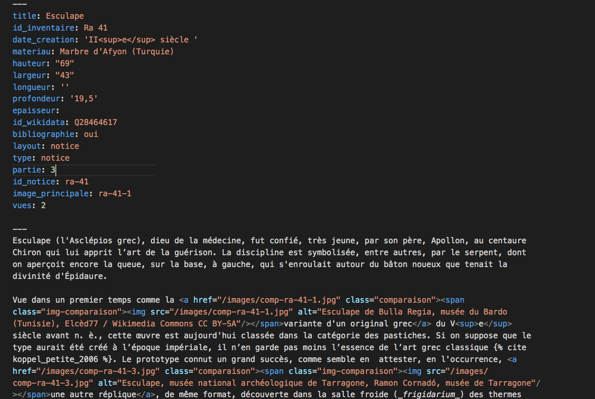Click the bibliographie value "oui"
The width and height of the screenshot is (595, 399).
[91, 134]
